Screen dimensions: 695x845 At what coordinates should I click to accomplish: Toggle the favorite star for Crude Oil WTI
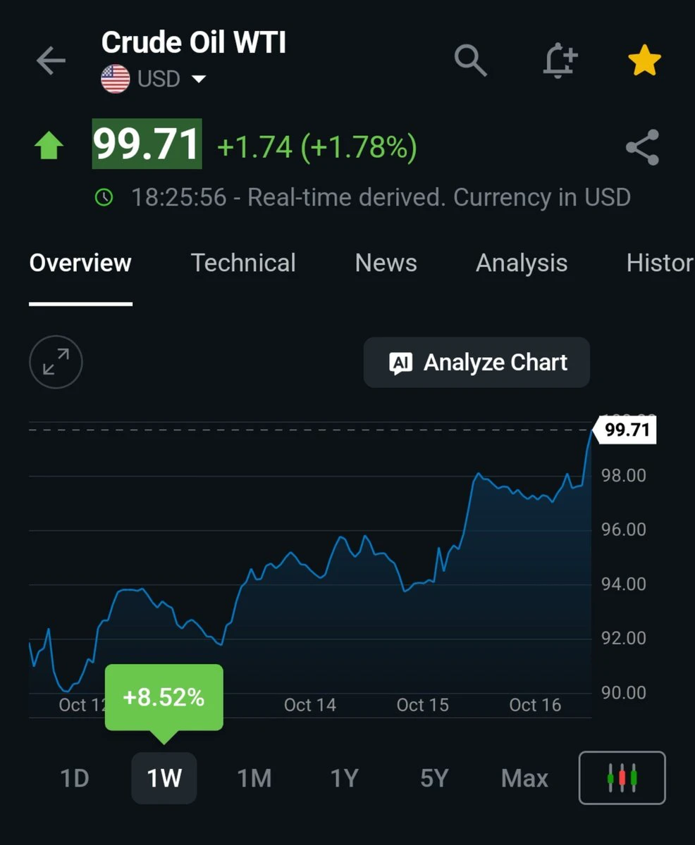[644, 61]
